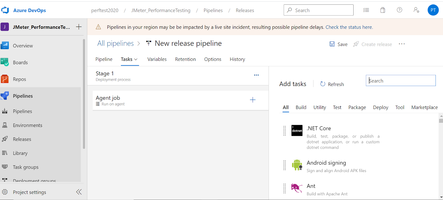Click the warning triangle icon in banner
Image resolution: width=443 pixels, height=200 pixels.
[98, 27]
